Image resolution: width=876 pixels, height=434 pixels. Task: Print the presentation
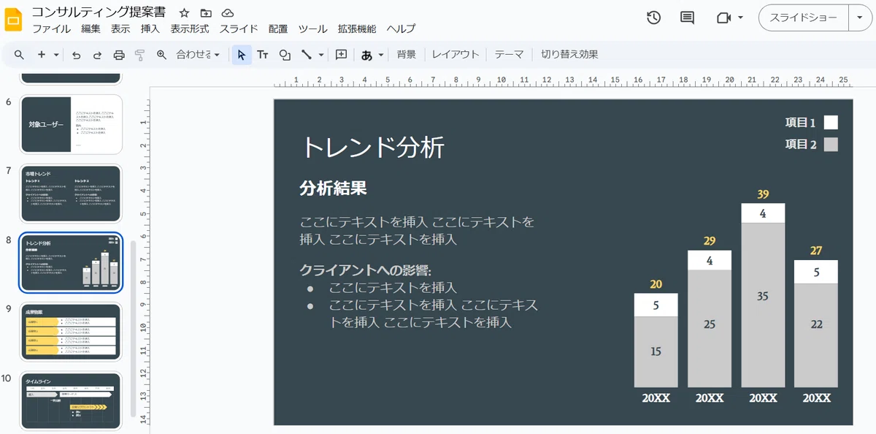(x=119, y=55)
